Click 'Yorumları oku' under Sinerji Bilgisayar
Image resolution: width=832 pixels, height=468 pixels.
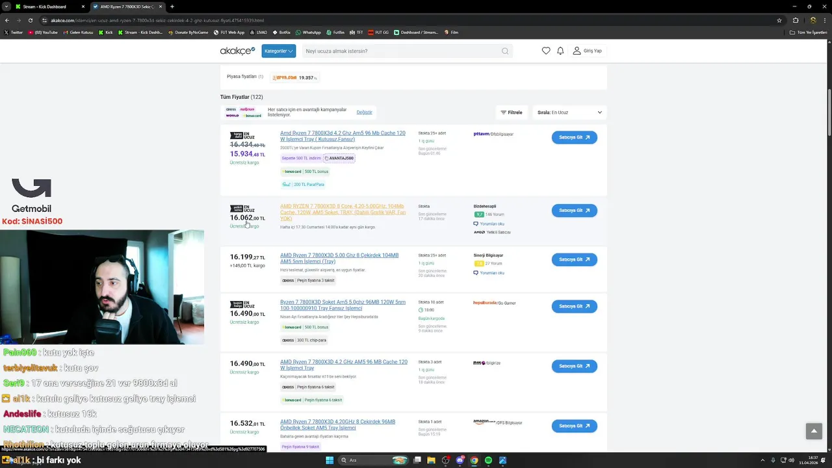tap(489, 273)
